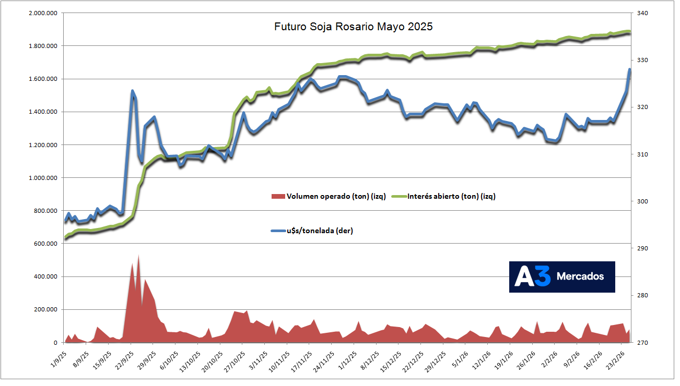680x386 pixels.
Task: Click the 300 right axis label
Action: pyautogui.click(x=640, y=201)
